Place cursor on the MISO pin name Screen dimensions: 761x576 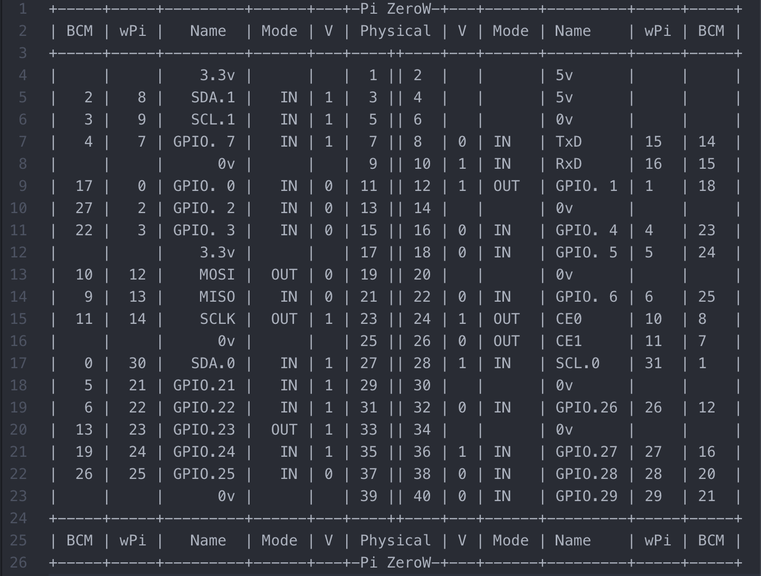pyautogui.click(x=217, y=297)
